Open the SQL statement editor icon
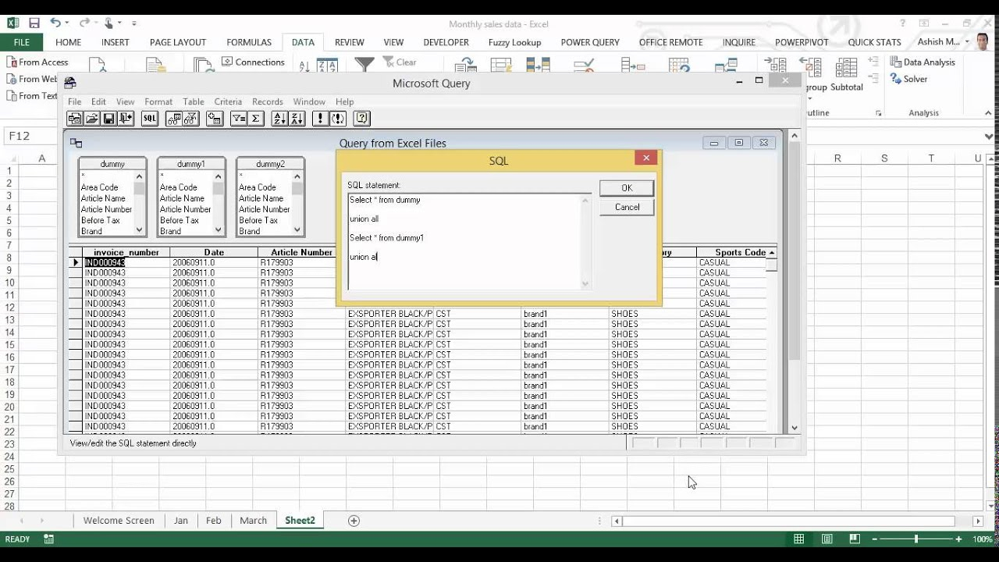Screen dimensions: 999x562 pos(150,118)
